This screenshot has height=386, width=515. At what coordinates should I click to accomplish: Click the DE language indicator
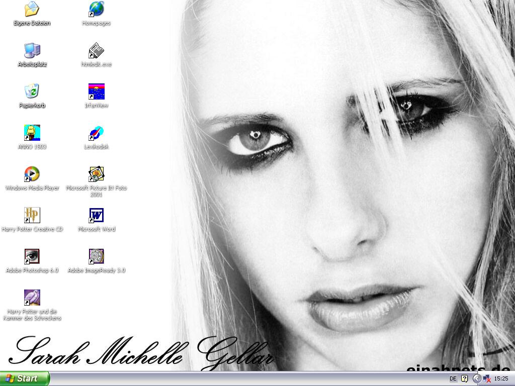(453, 379)
